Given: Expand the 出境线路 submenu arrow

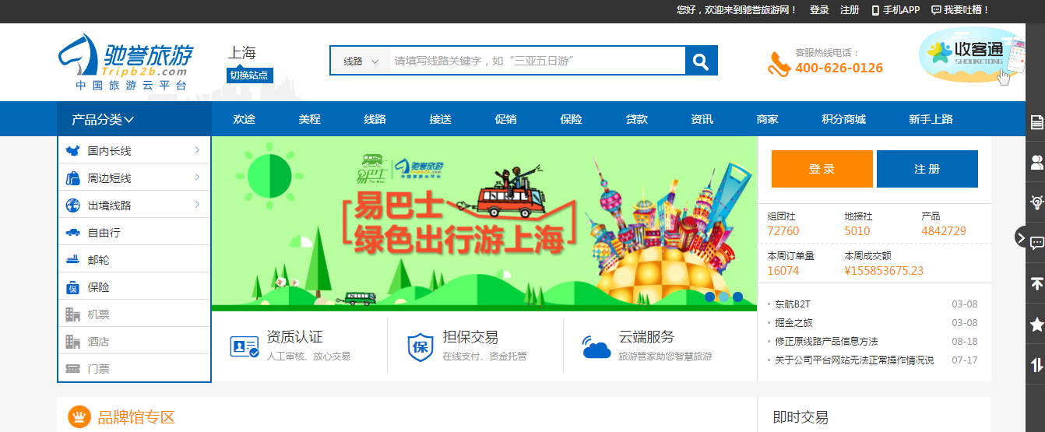Looking at the screenshot, I should click(197, 205).
